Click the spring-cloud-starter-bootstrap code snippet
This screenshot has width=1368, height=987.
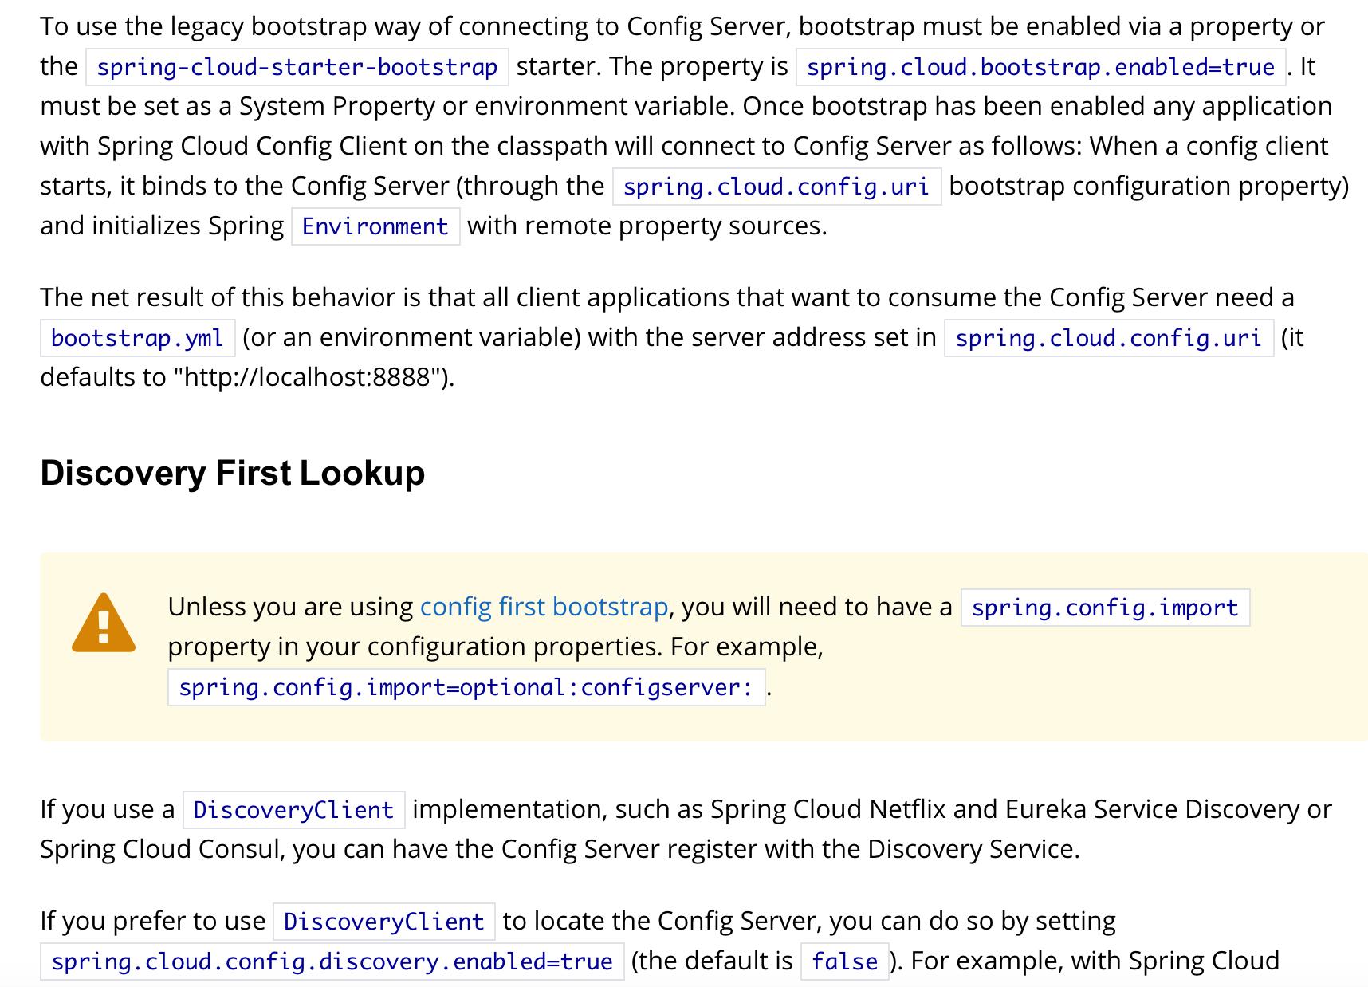pos(297,67)
